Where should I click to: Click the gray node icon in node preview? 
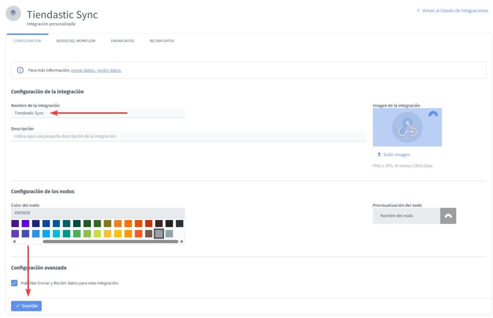[x=448, y=216]
